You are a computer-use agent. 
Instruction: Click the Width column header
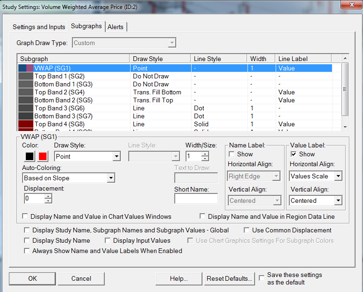[261, 59]
